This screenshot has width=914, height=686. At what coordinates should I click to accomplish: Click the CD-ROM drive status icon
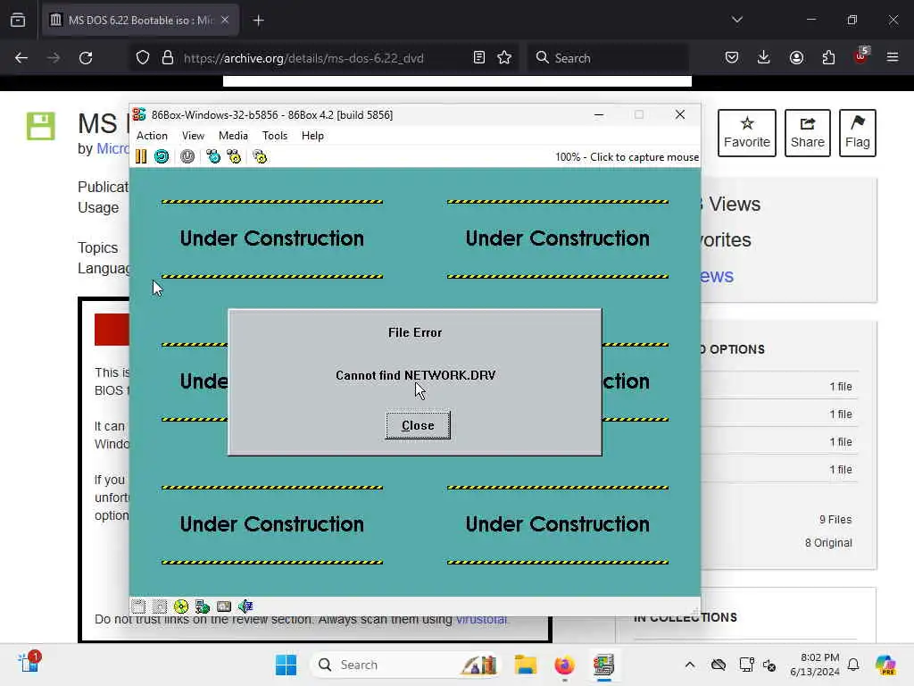click(181, 607)
